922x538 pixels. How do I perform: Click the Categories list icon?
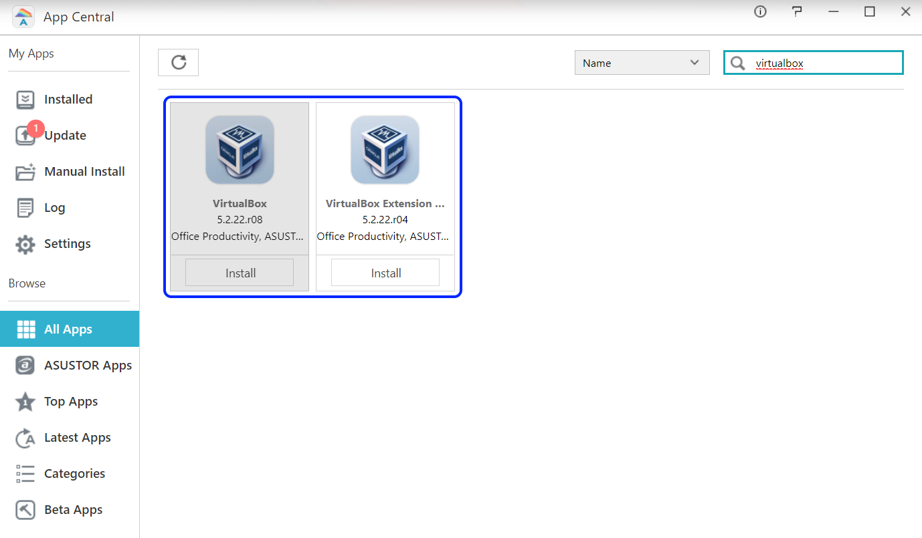pos(25,474)
